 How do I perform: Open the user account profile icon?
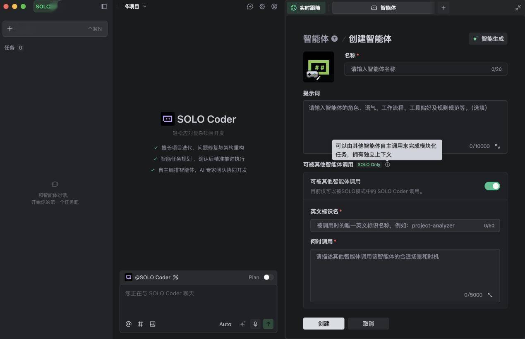click(x=274, y=7)
